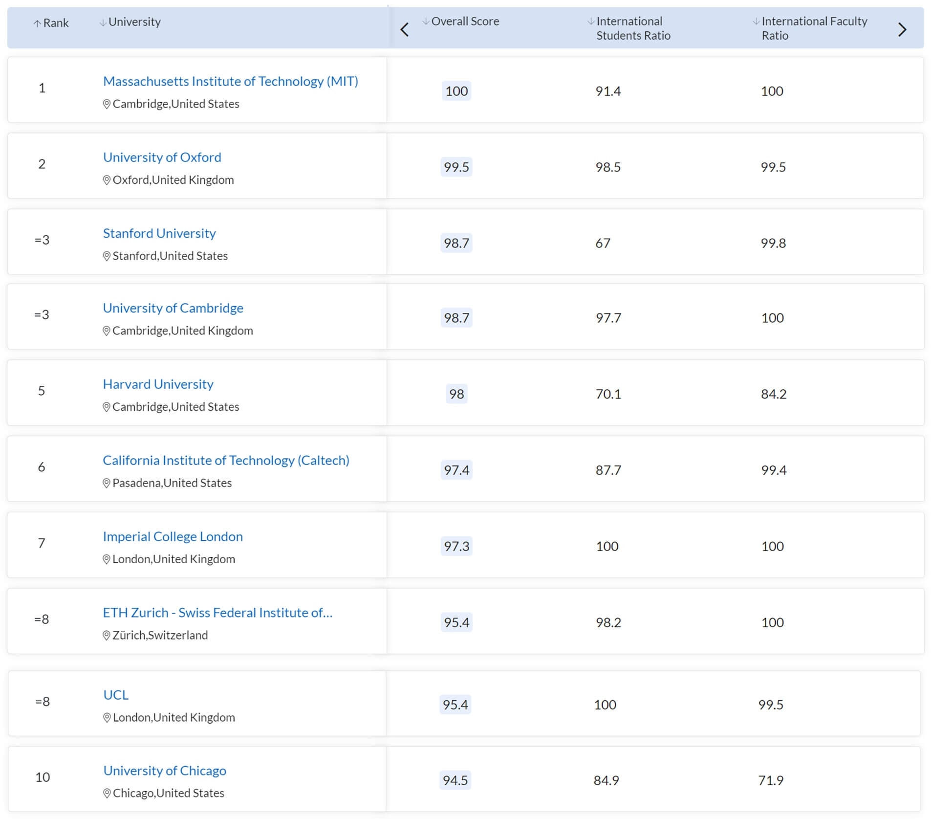Click Oxford students ratio 98.5

(x=608, y=167)
